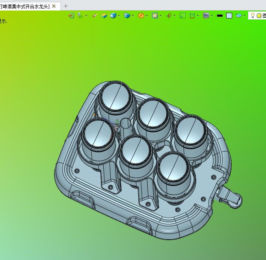The height and width of the screenshot is (260, 266).
Task: Open the coordinate system display dropdown arrow
Action: (x=86, y=16)
